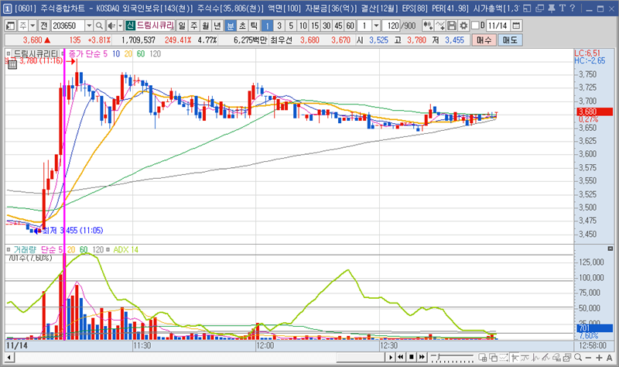
Task: Open the minute interval value dropdown
Action: tap(376, 25)
